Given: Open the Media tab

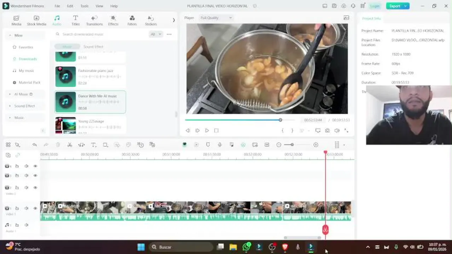Looking at the screenshot, I should coord(16,20).
